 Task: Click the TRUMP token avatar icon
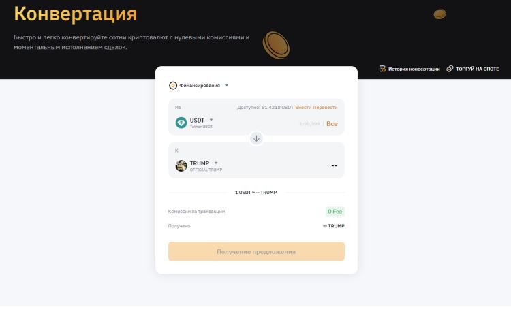point(181,166)
